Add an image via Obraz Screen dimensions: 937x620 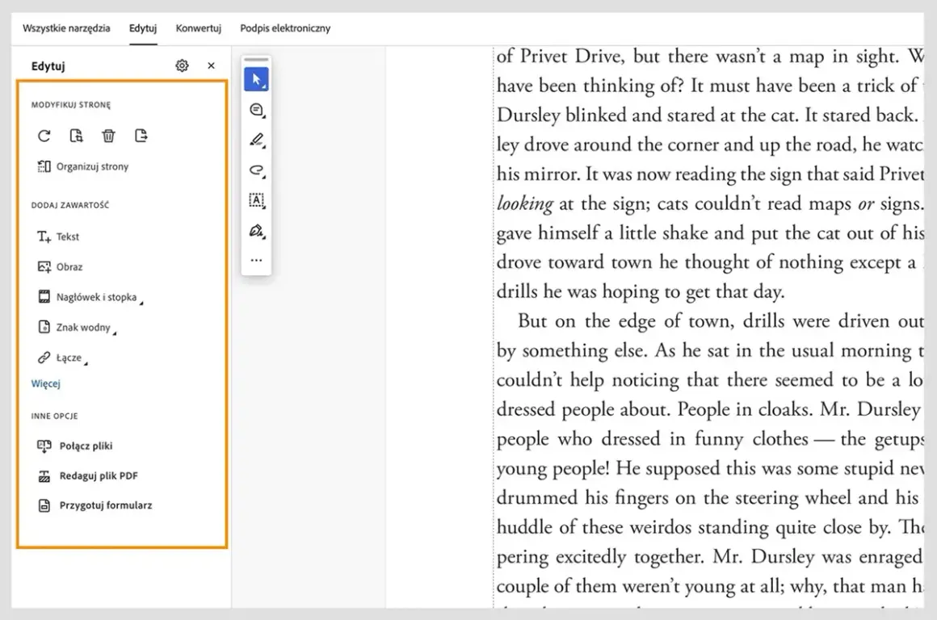point(60,266)
